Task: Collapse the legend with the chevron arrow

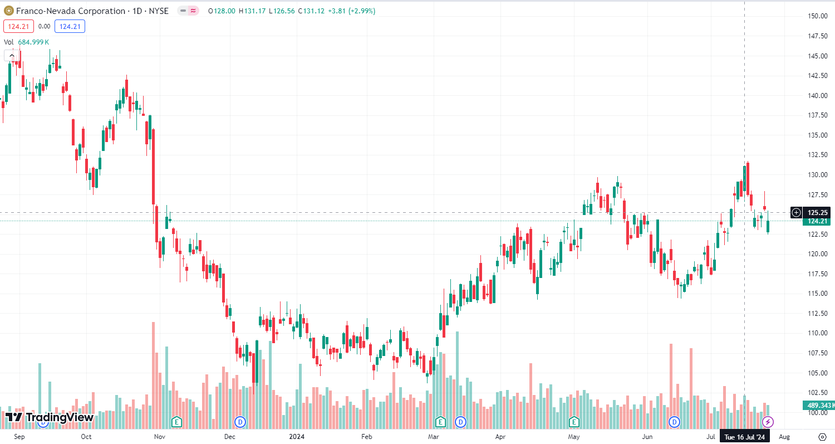Action: (12, 55)
